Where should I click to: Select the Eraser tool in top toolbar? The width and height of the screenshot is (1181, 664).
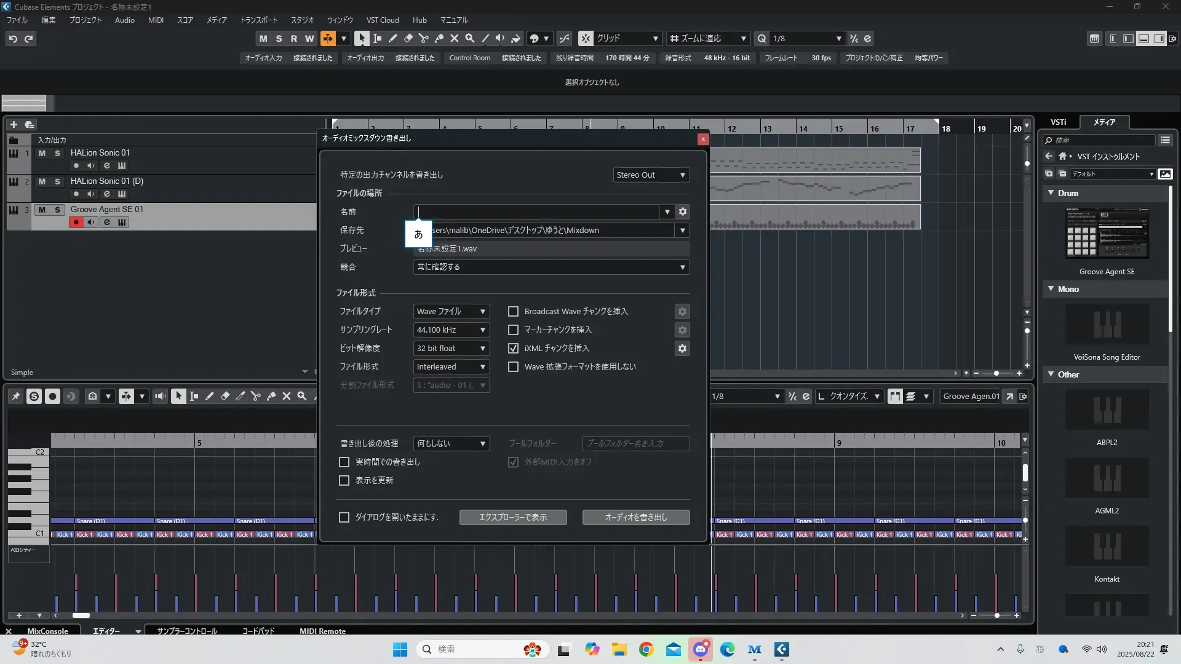click(x=408, y=38)
